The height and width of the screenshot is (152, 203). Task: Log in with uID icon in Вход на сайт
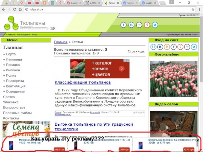[153, 47]
